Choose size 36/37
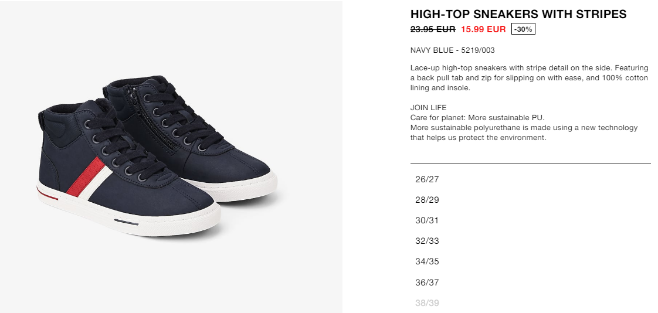Viewport: 658px width, 313px height. (427, 283)
